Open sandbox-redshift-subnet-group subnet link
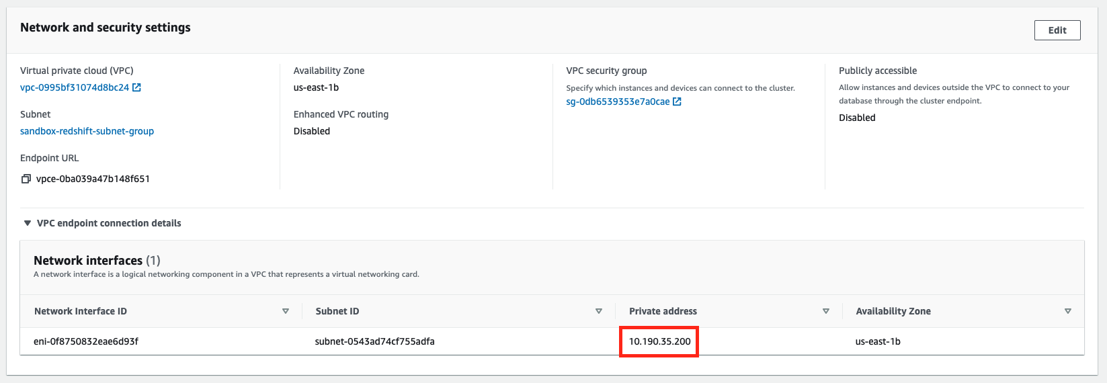The width and height of the screenshot is (1107, 383). 87,131
